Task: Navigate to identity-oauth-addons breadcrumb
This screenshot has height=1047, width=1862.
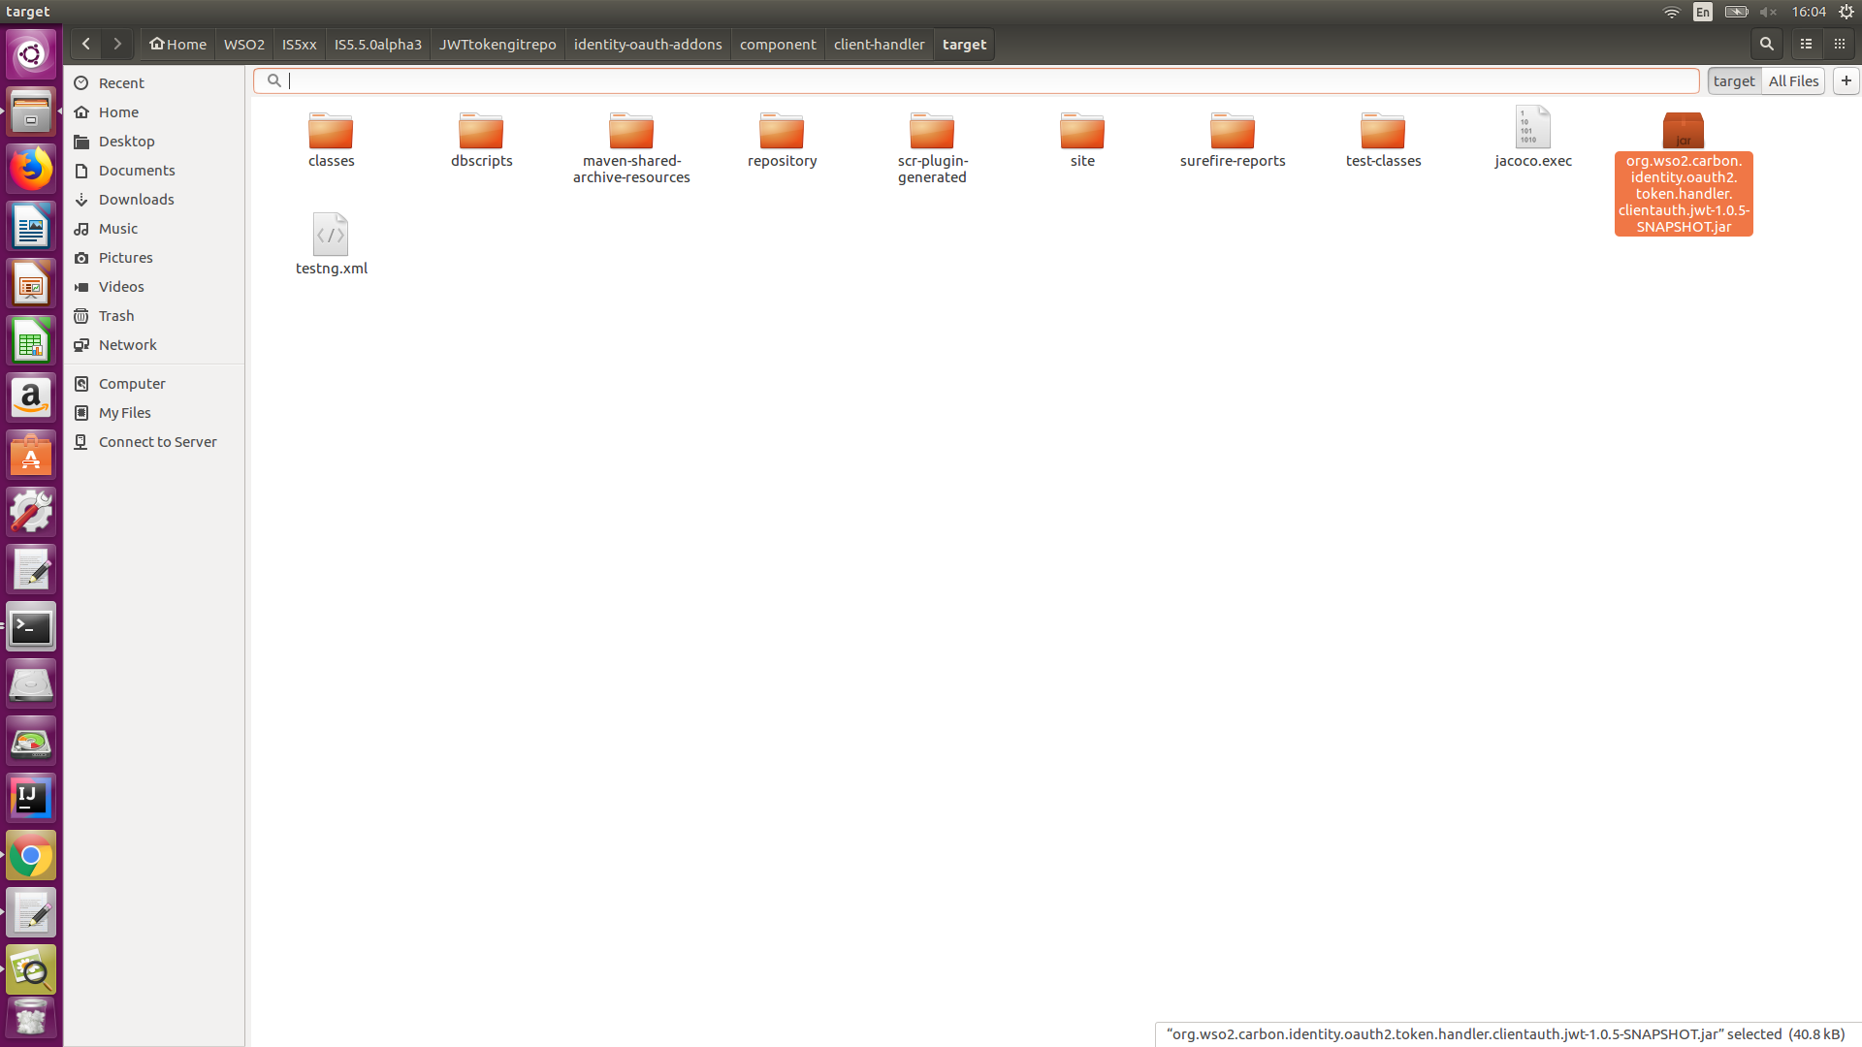Action: [x=647, y=45]
